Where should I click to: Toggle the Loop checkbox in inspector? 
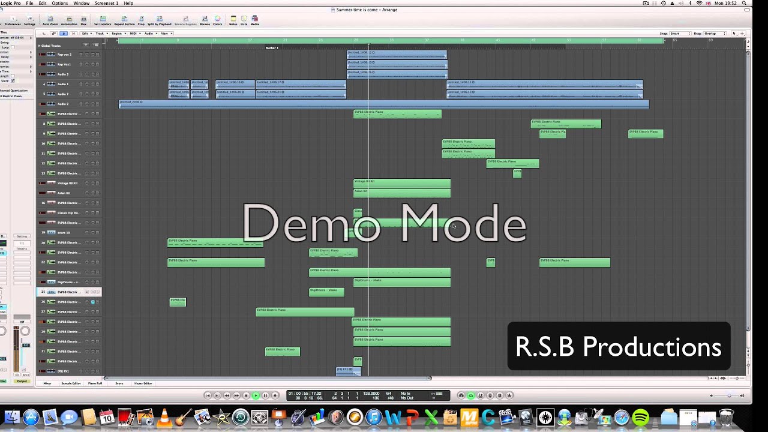[x=13, y=47]
